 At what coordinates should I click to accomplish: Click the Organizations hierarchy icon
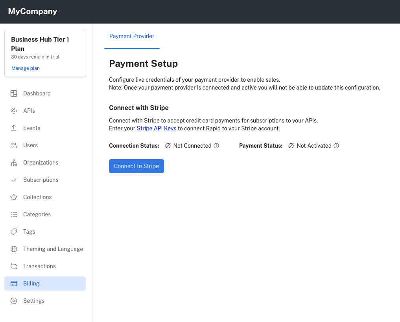tap(14, 163)
